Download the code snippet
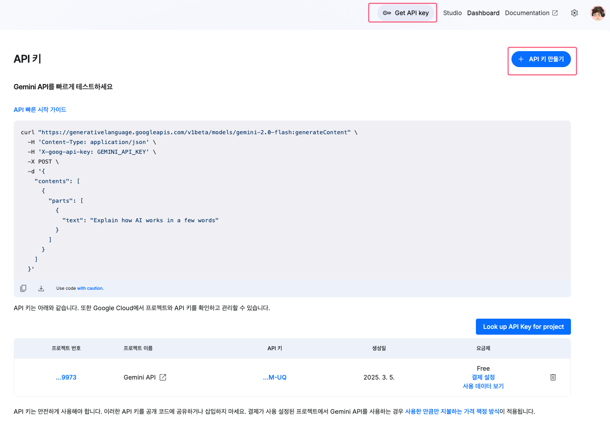 pyautogui.click(x=41, y=288)
